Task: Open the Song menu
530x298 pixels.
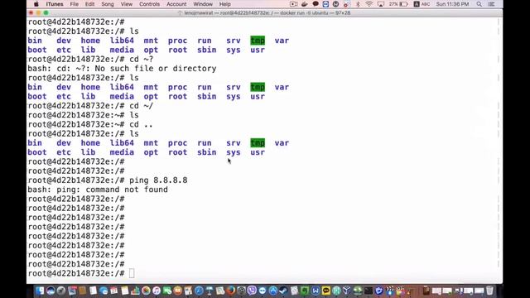Action: click(108, 4)
